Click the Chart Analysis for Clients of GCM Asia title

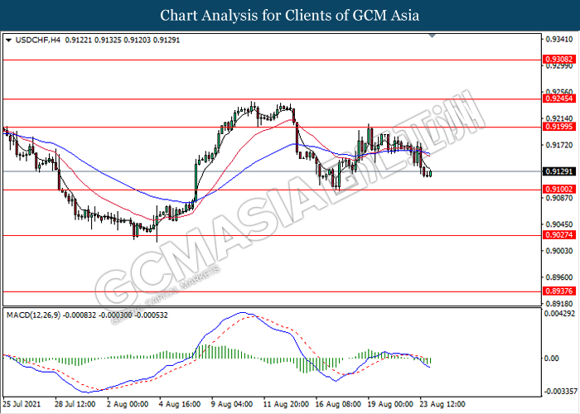[290, 16]
